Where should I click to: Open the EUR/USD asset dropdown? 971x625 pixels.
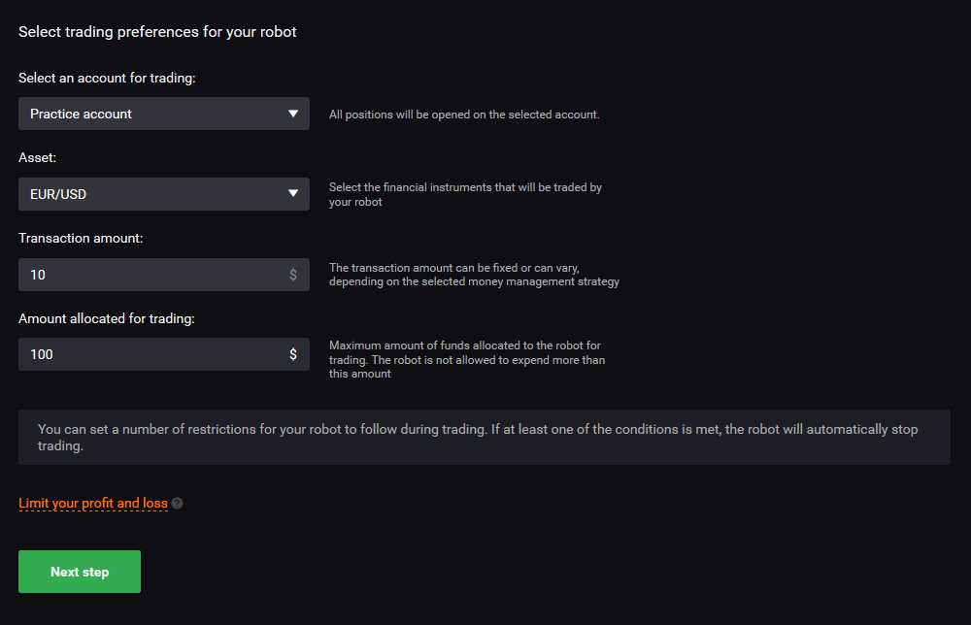point(163,194)
